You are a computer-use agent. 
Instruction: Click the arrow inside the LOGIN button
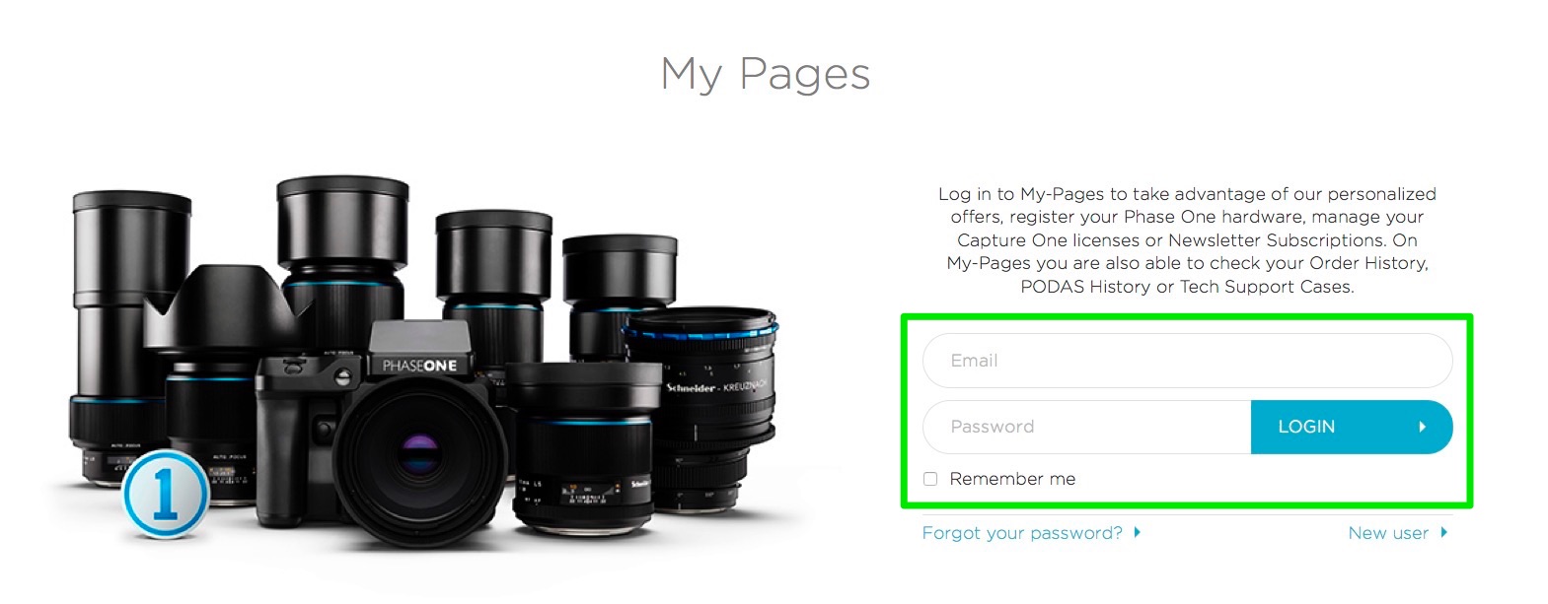click(1422, 427)
